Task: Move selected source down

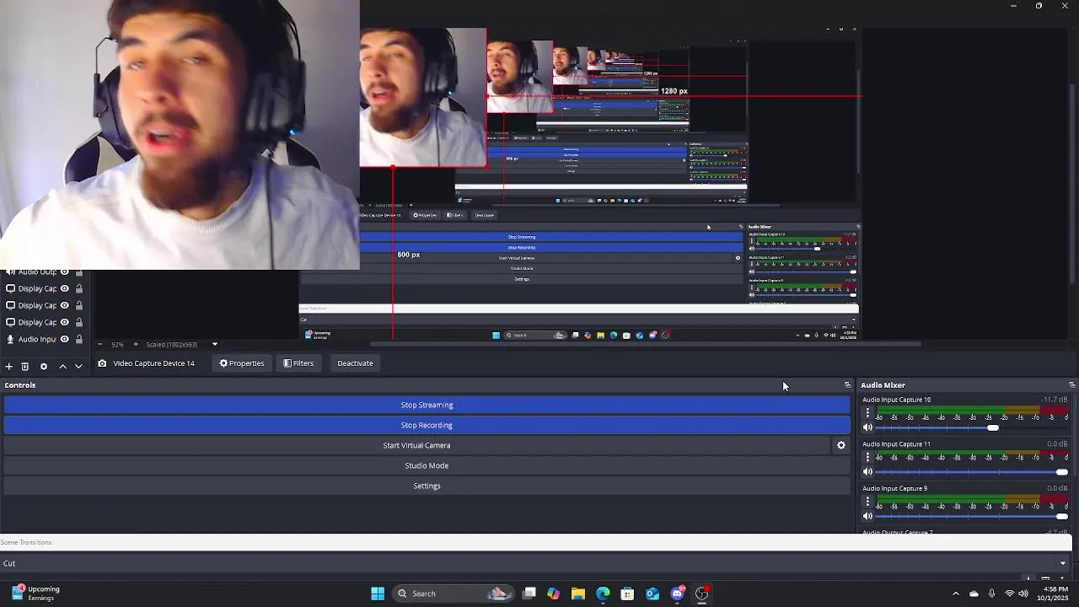Action: 78,366
